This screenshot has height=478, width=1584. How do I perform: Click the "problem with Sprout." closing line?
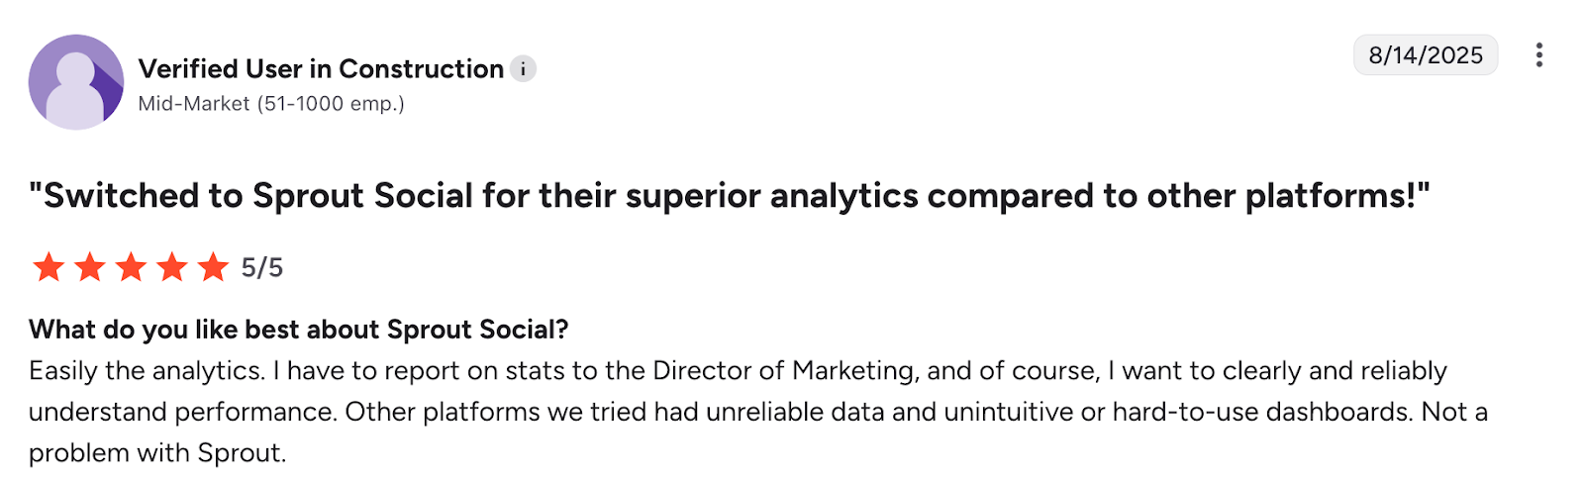tap(157, 453)
